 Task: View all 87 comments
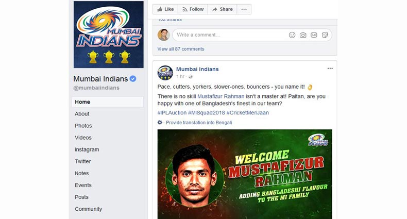click(x=181, y=49)
